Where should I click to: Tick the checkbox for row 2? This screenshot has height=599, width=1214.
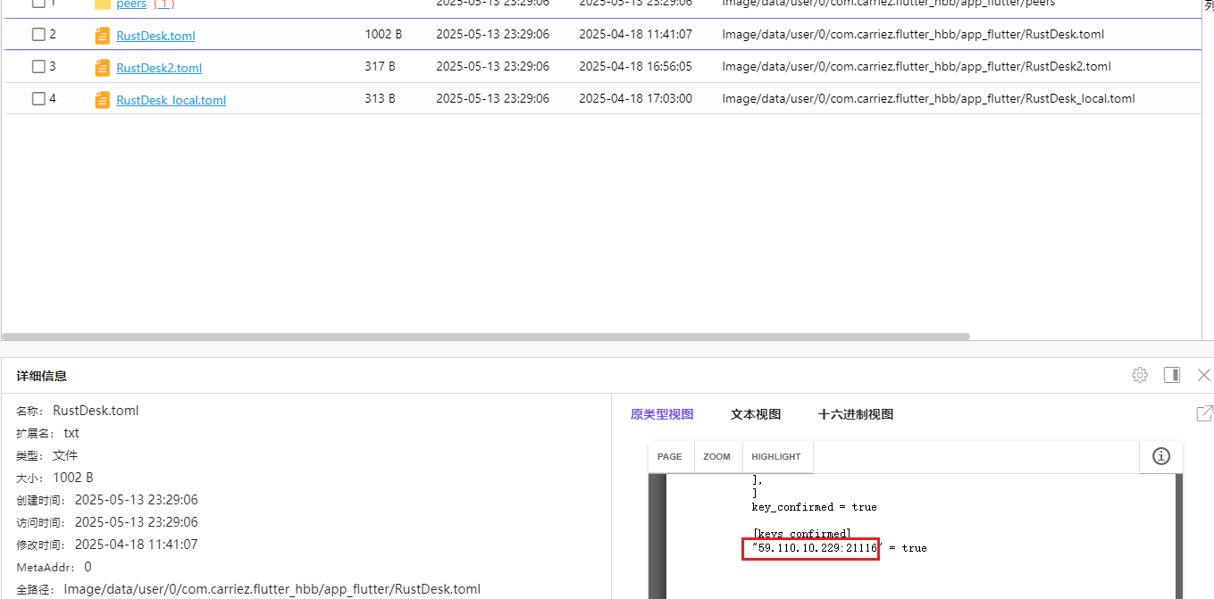[38, 35]
